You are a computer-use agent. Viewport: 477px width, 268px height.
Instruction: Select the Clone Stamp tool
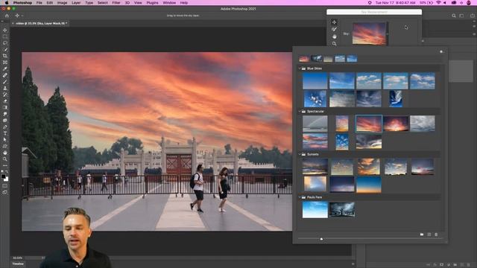[5, 88]
